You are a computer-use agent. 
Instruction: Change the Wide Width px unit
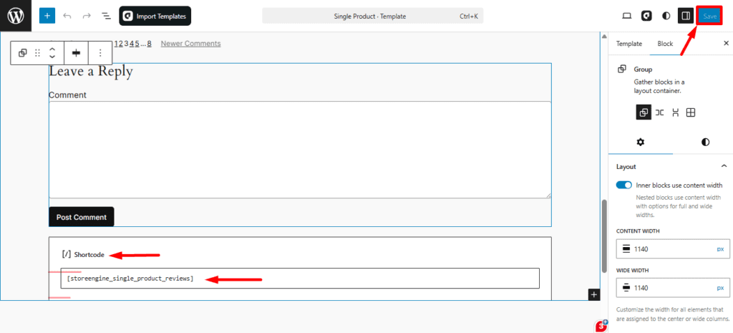(720, 288)
